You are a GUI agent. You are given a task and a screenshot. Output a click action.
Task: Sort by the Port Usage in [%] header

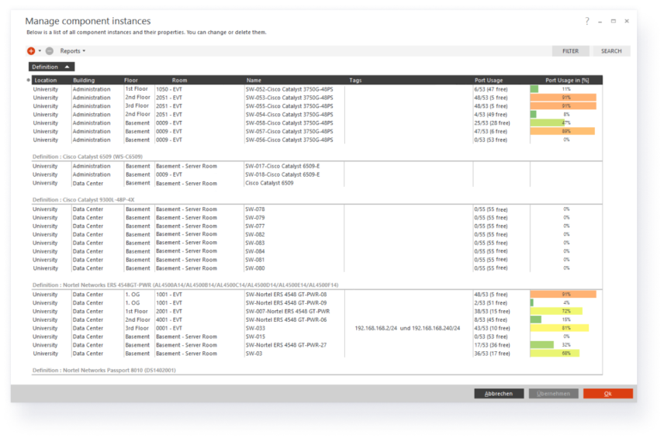point(567,80)
